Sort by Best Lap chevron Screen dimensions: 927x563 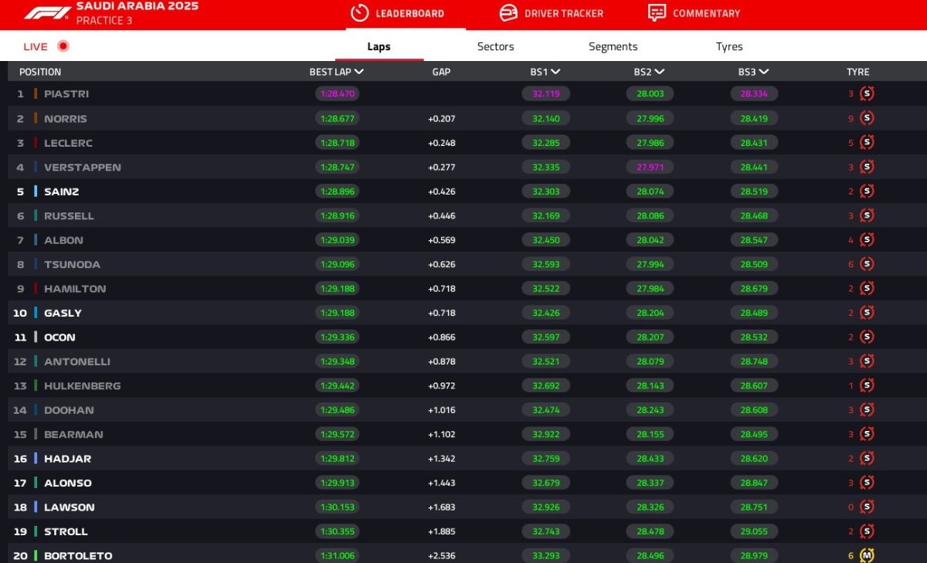(359, 72)
